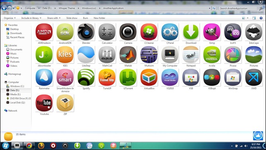Click Windows(ico) in address breadcrumb
Screen dimensions: 266x150
click(89, 8)
